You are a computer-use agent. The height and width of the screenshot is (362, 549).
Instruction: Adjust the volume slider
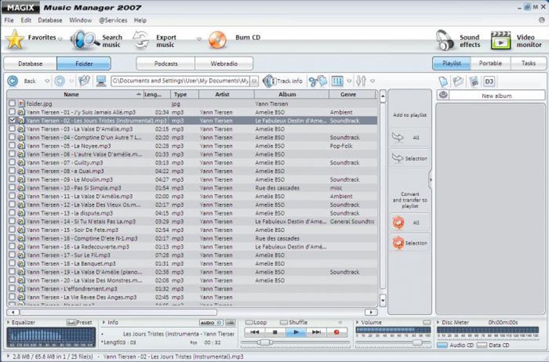[417, 343]
